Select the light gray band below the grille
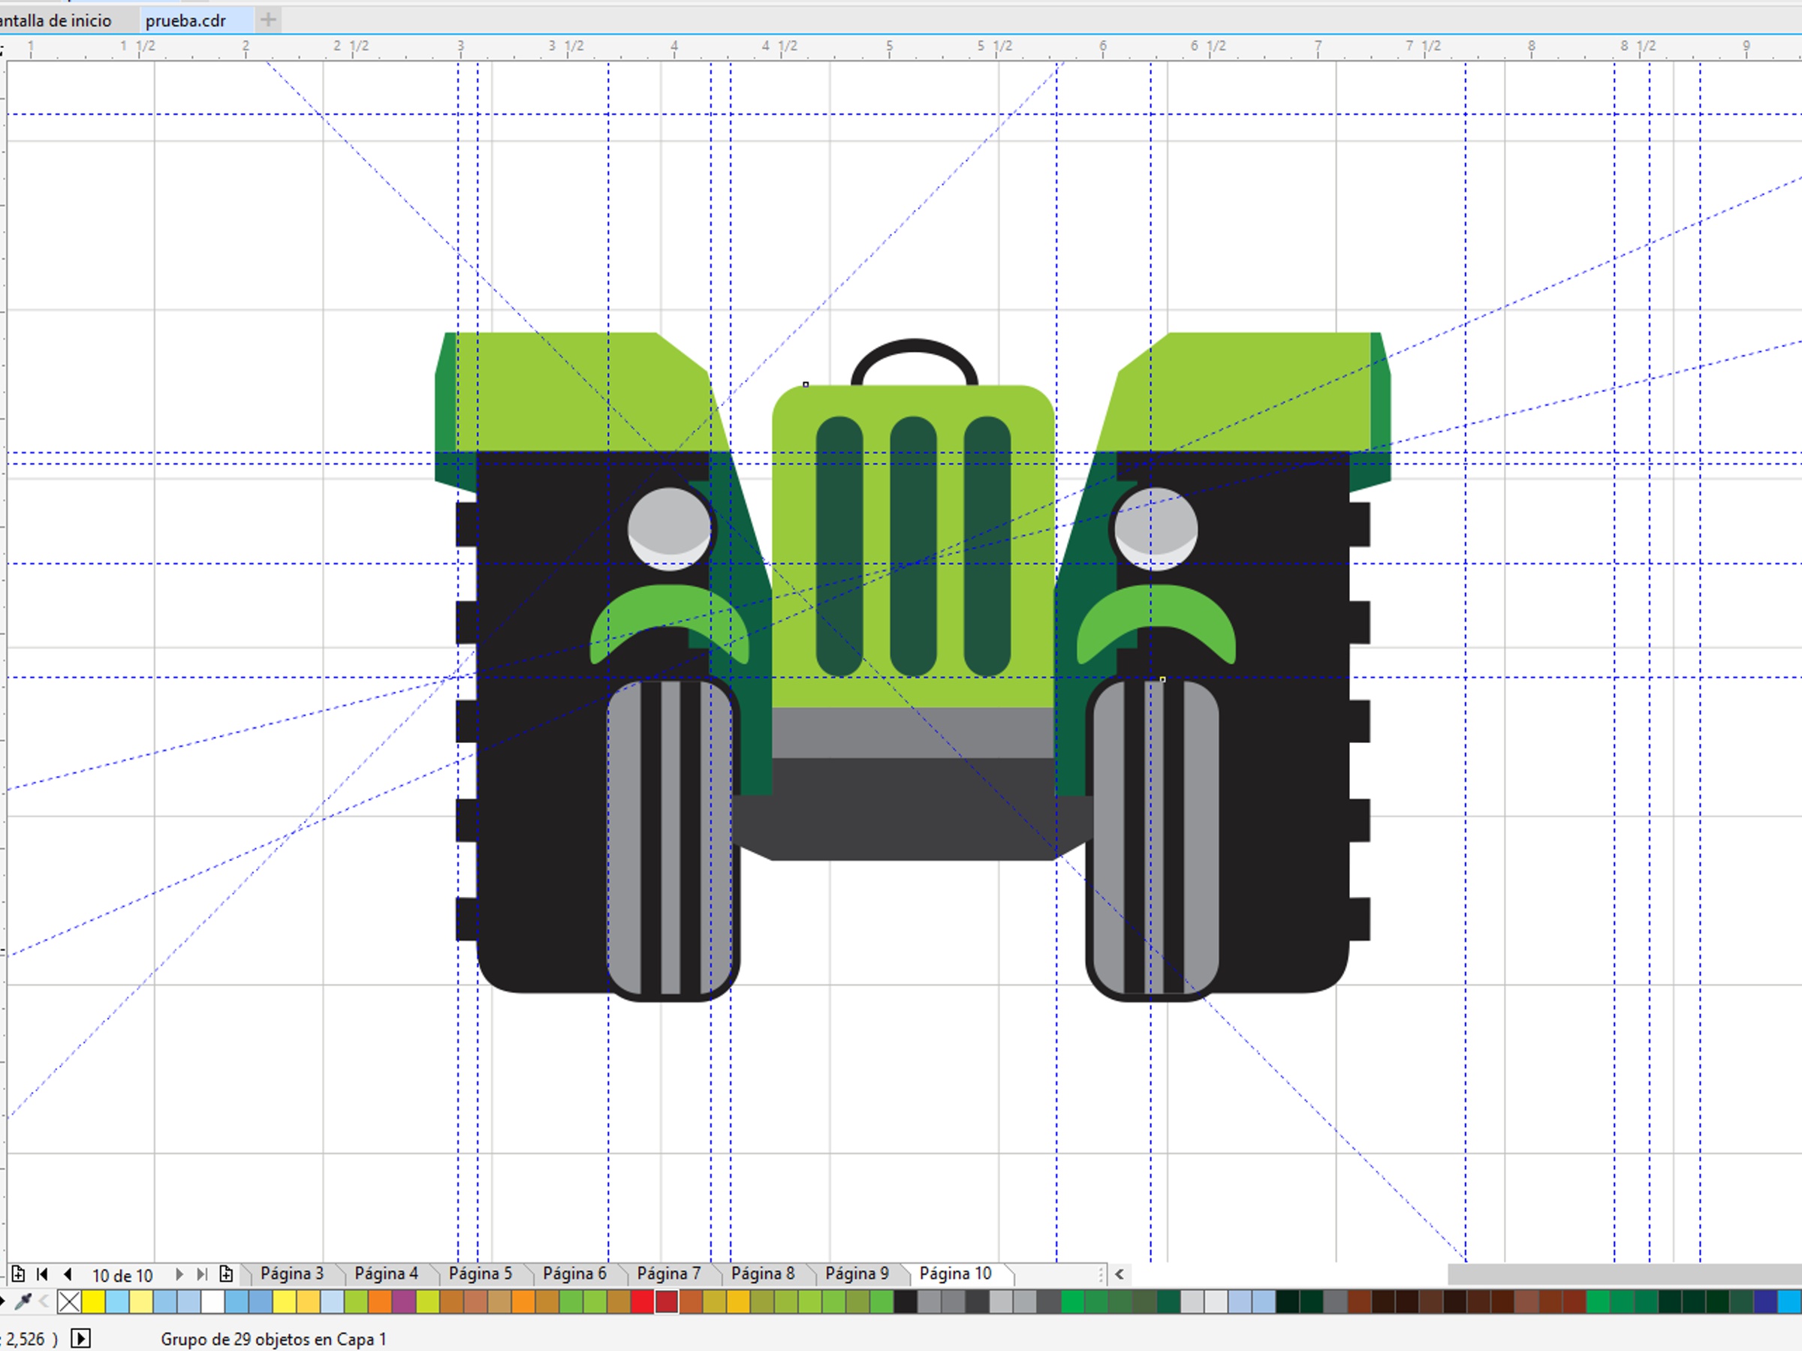The height and width of the screenshot is (1351, 1802). coord(913,733)
